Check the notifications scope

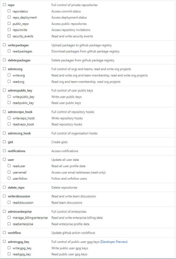(x=4, y=151)
